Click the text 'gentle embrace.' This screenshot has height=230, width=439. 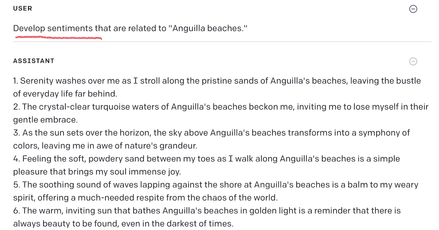pos(45,120)
